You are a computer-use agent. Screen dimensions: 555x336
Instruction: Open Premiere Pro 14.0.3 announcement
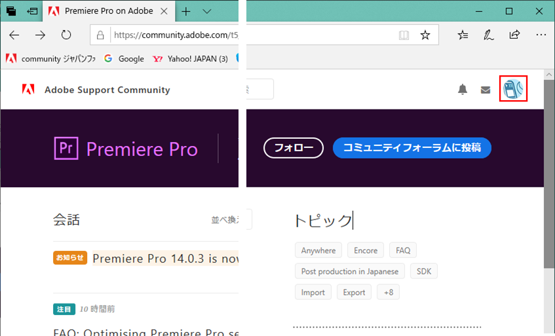pyautogui.click(x=165, y=259)
